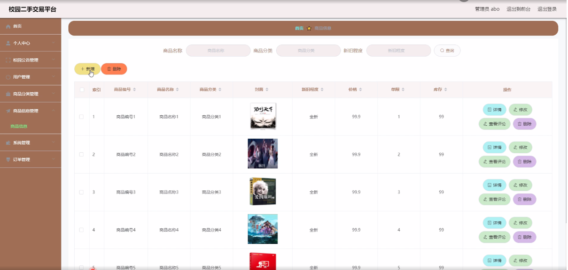Click 修改 for 商品名称1 row
The height and width of the screenshot is (270, 568).
tap(520, 110)
